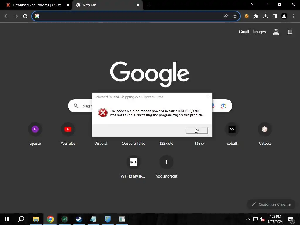Go forward to the next page
This screenshot has width=300, height=225.
16,16
